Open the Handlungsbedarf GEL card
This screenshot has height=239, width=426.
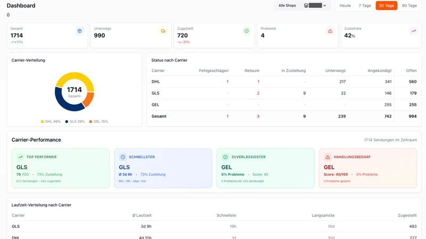[x=368, y=168]
